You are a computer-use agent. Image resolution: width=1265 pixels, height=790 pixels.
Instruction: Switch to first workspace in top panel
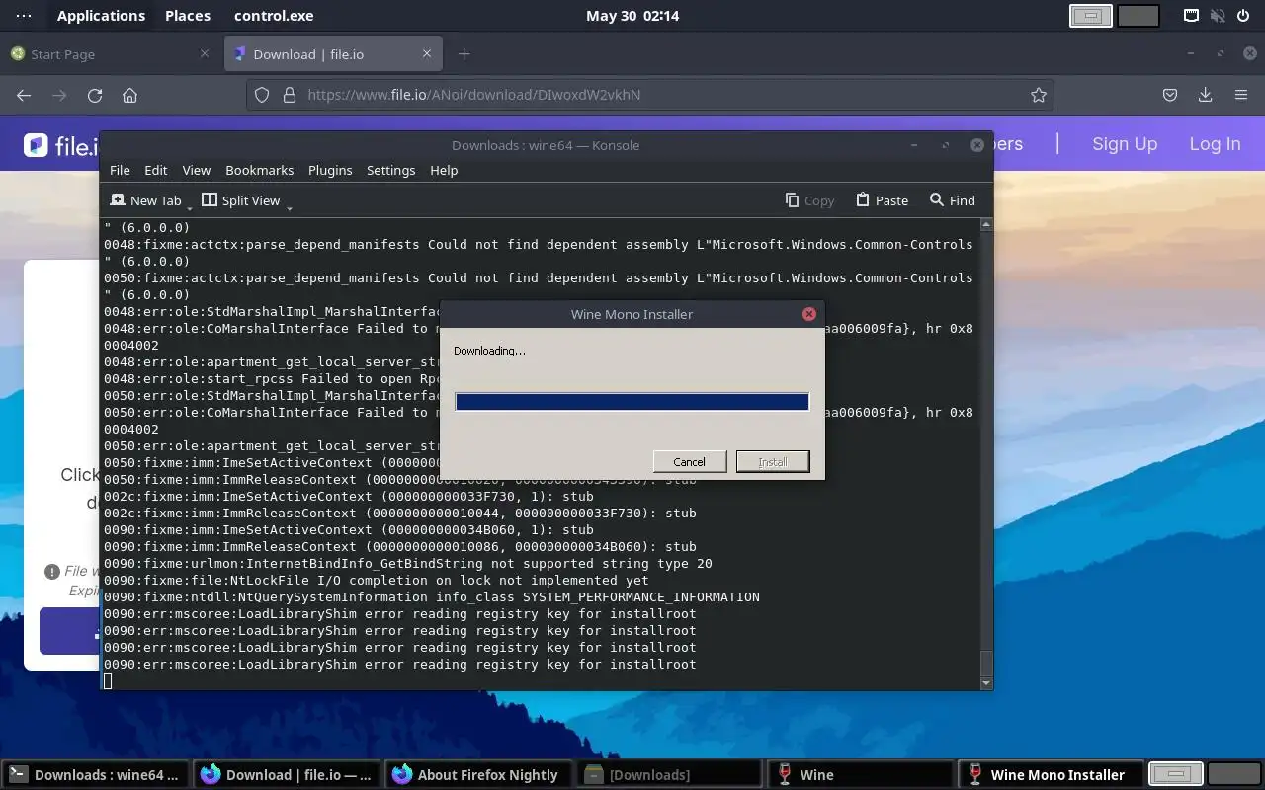(x=1091, y=16)
